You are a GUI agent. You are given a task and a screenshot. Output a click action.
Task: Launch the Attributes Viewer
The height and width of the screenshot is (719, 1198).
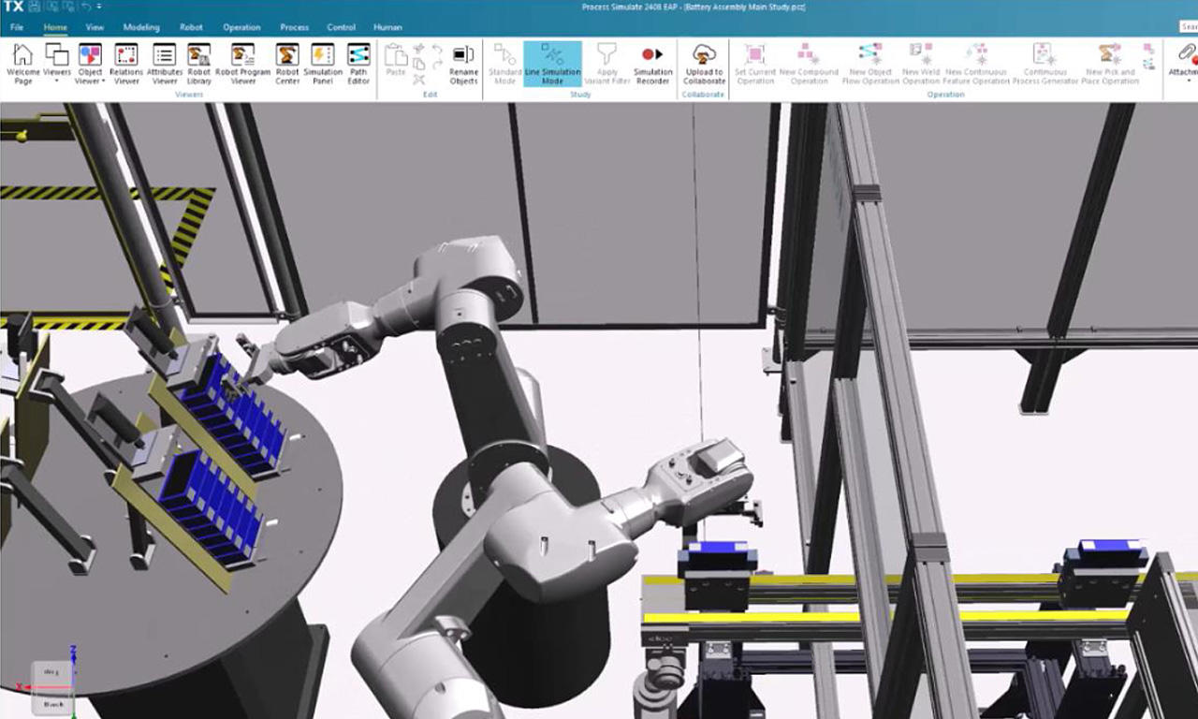(x=165, y=64)
